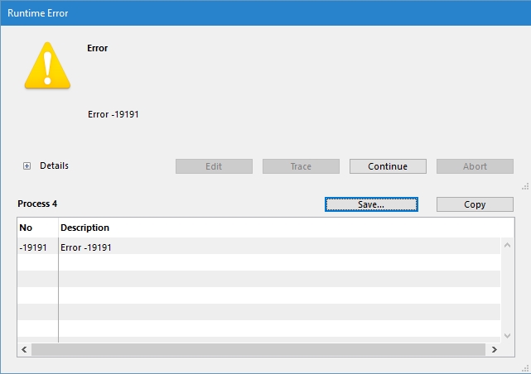The height and width of the screenshot is (374, 531).
Task: Click the vertical scrollbar up arrow
Action: (508, 245)
